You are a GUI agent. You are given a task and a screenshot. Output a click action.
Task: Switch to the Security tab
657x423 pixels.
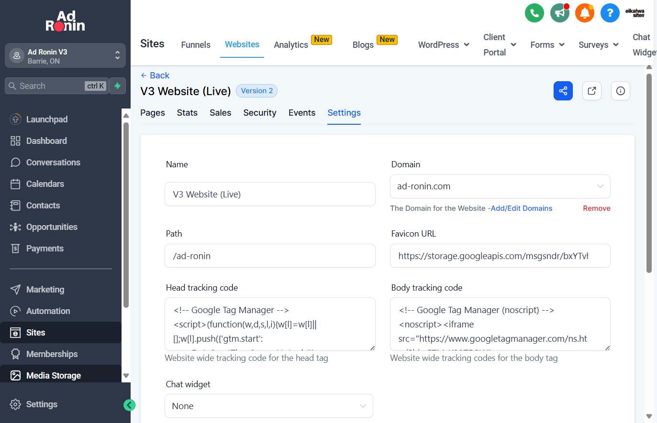coord(260,113)
